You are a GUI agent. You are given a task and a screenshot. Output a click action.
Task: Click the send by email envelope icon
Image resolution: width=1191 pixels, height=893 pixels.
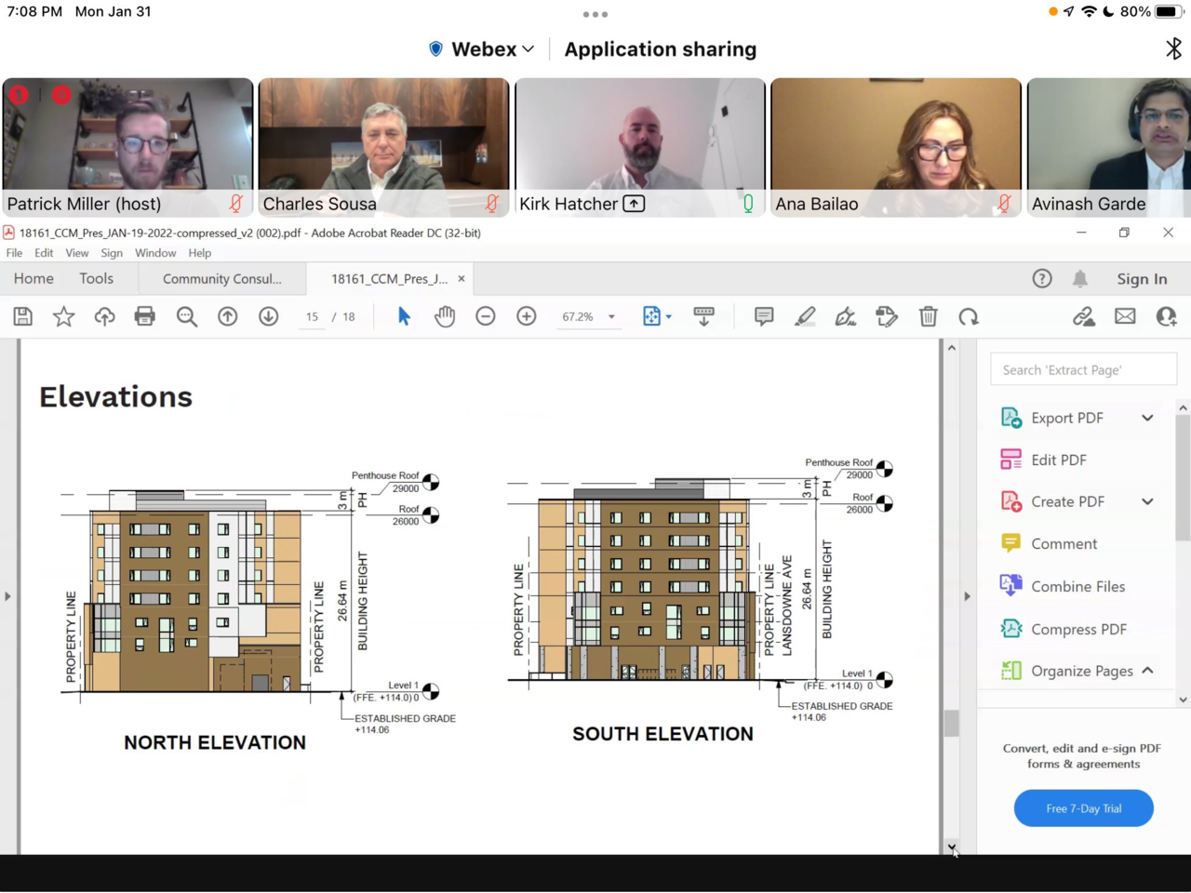tap(1125, 317)
